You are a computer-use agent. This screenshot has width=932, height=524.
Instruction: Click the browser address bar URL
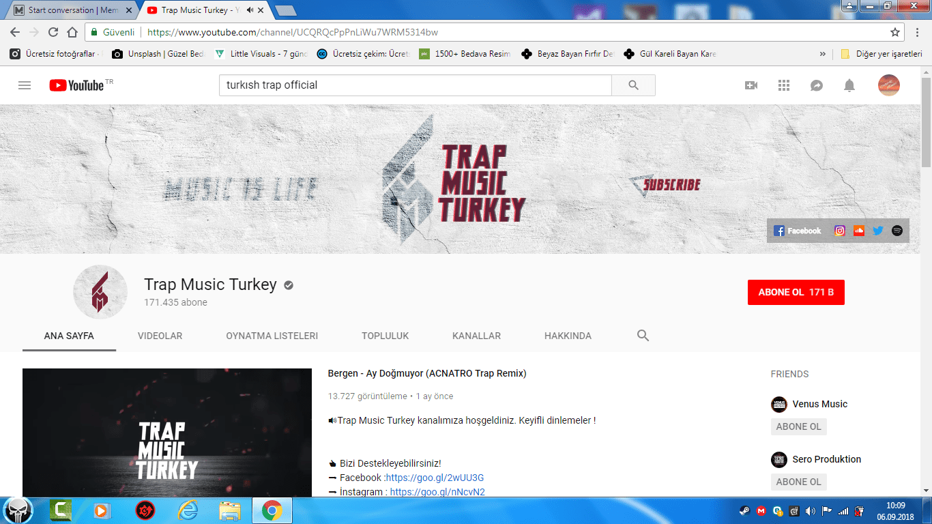[x=293, y=32]
